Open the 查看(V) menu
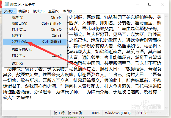This screenshot has height=118, width=171. click(54, 11)
